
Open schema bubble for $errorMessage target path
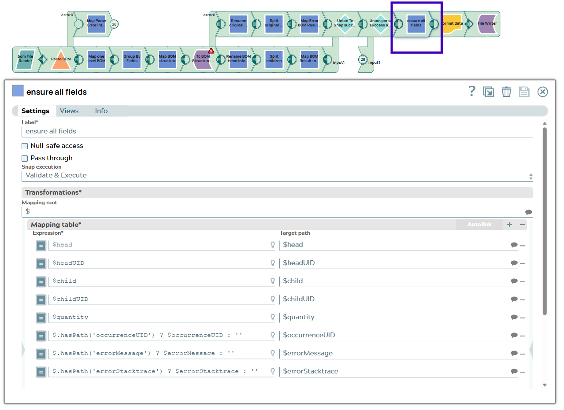514,353
